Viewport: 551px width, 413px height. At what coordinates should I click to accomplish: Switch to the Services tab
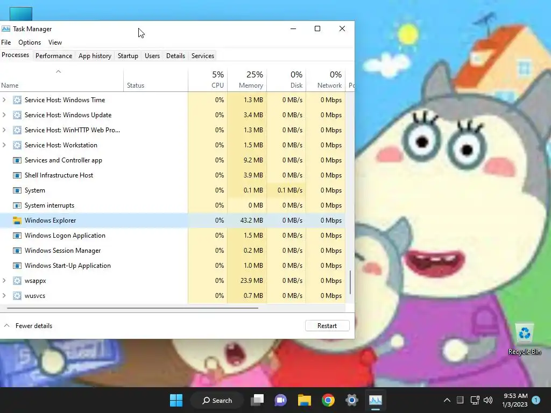point(203,56)
